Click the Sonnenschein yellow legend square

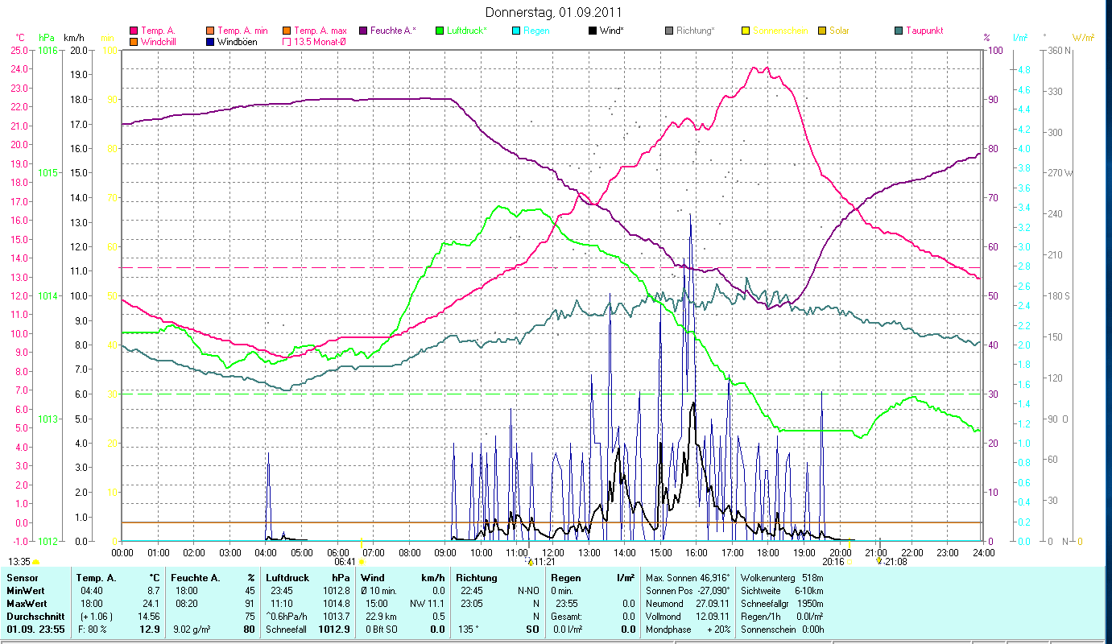click(x=746, y=31)
